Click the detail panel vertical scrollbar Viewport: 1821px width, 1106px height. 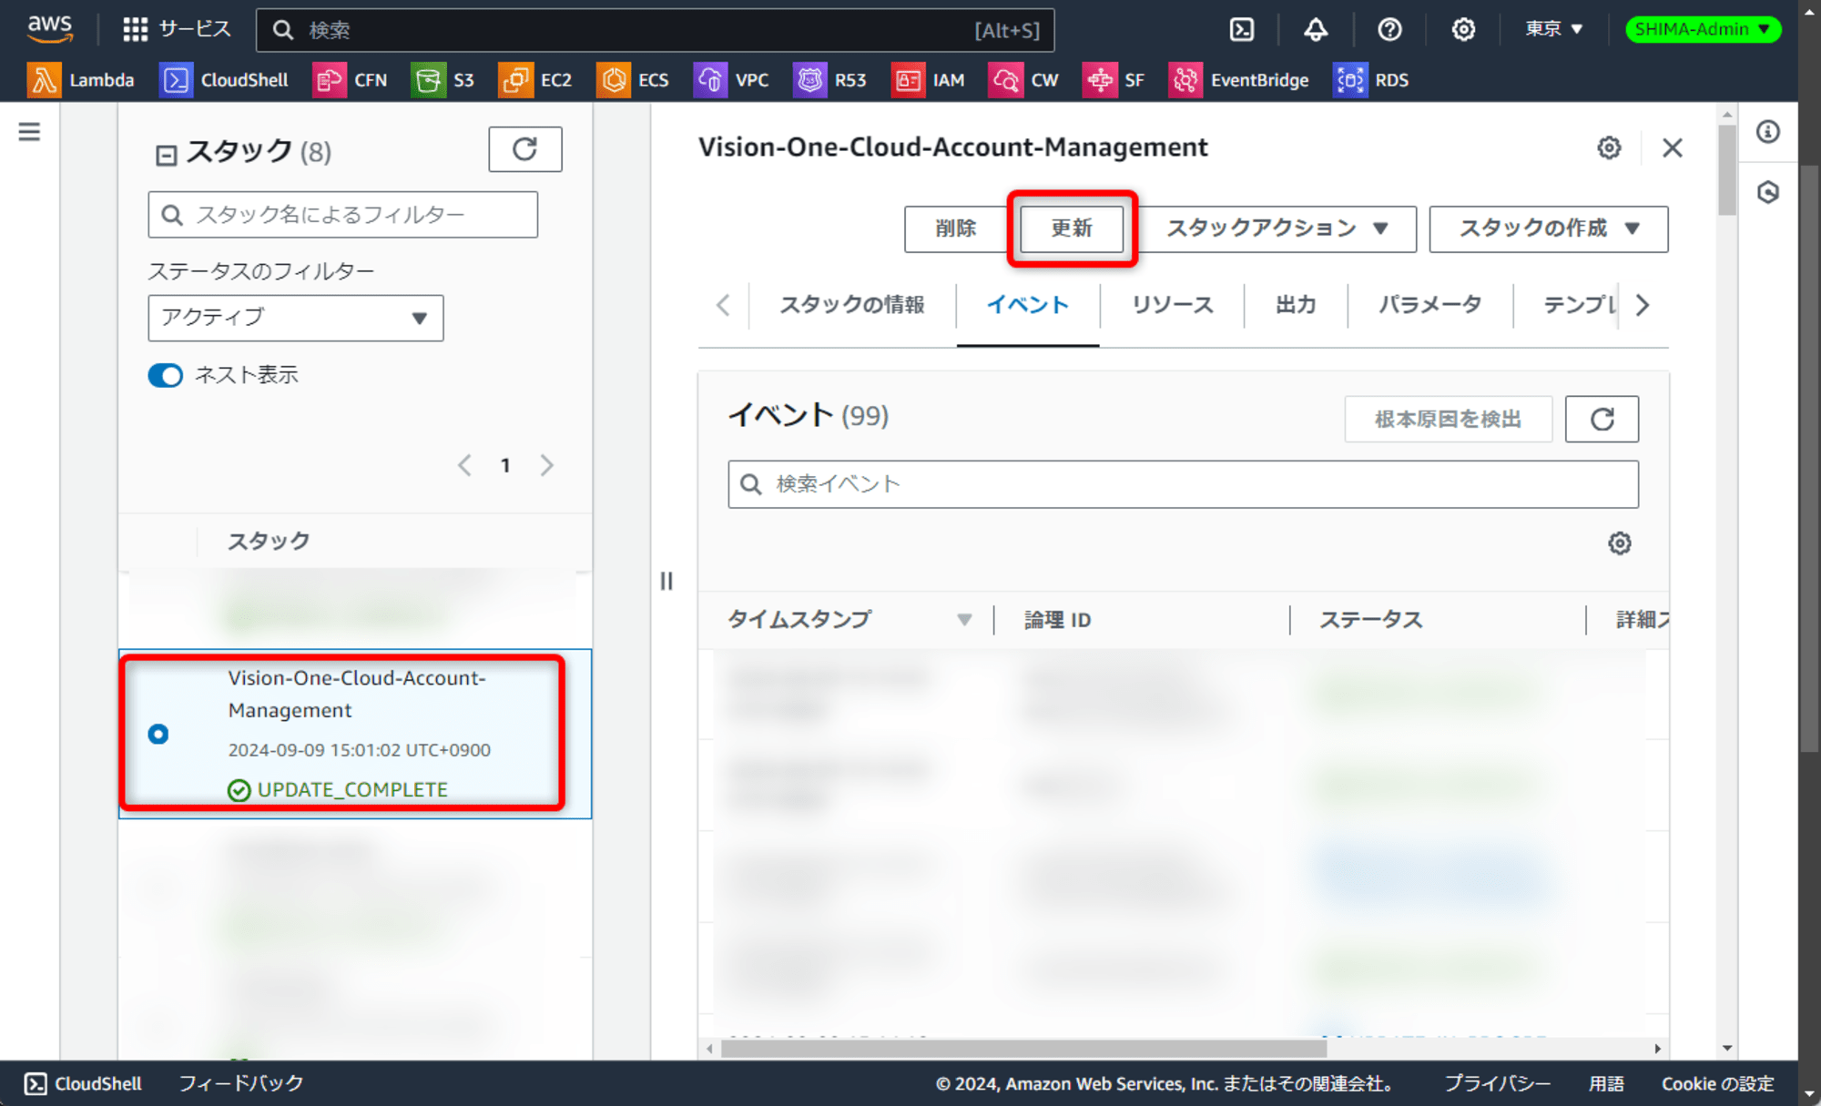coord(1726,170)
